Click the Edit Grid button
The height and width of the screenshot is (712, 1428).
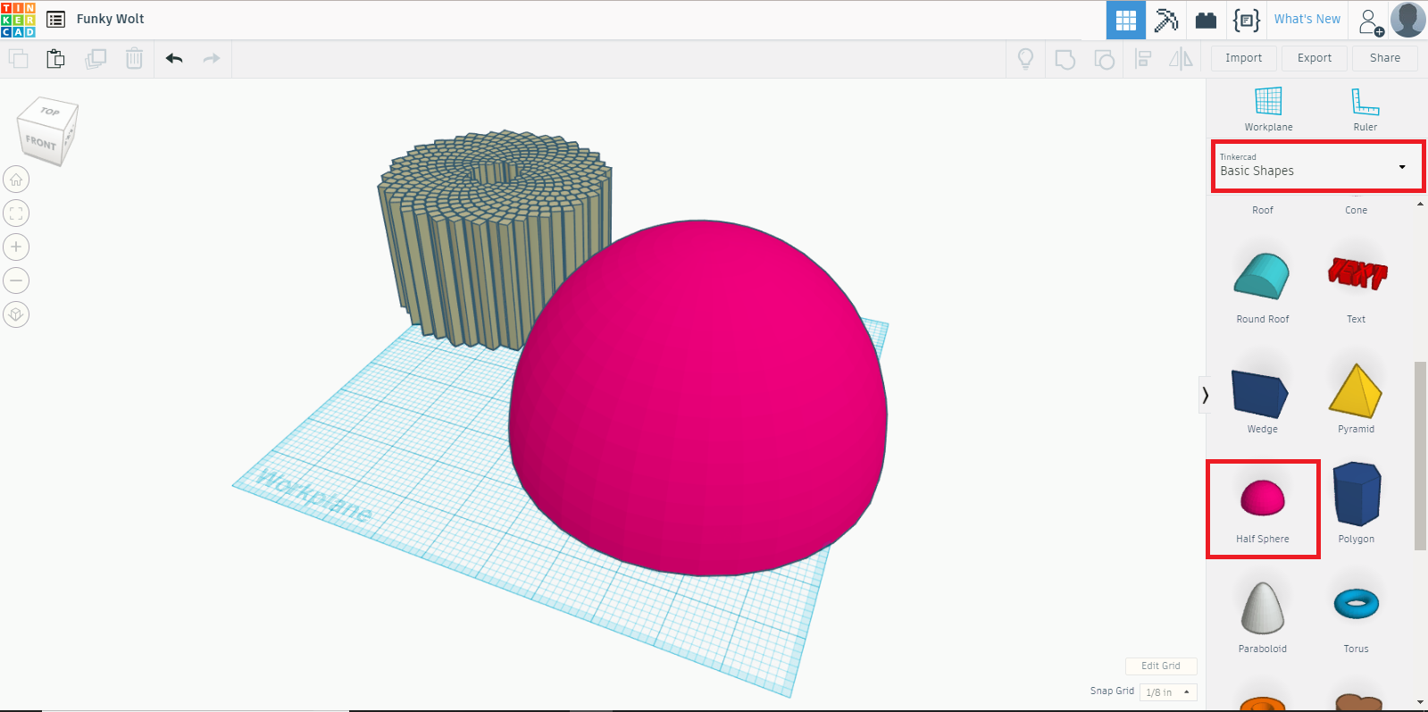(1160, 666)
